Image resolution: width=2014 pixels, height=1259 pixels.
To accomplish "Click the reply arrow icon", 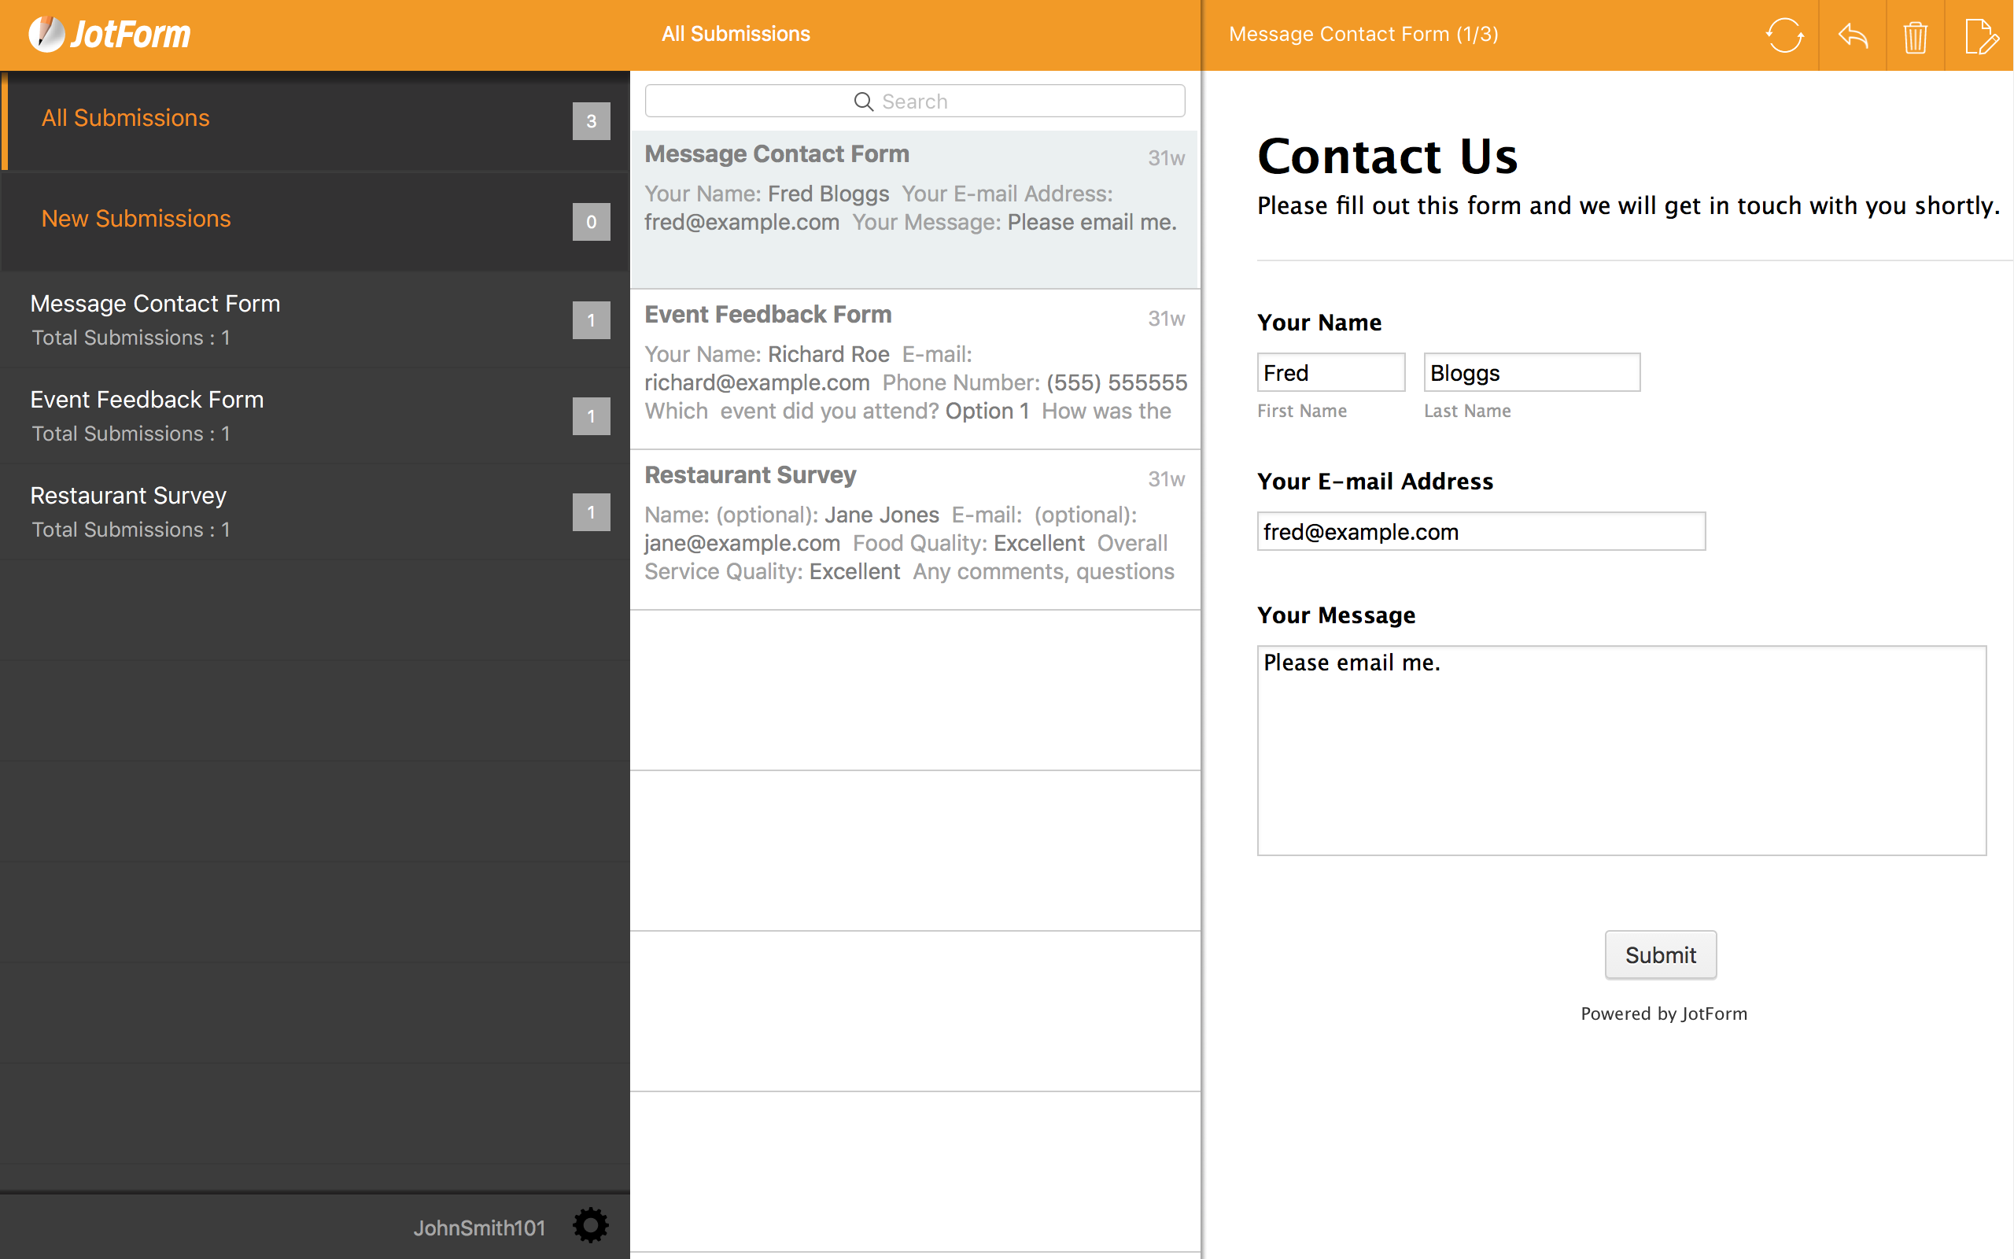I will (x=1853, y=35).
